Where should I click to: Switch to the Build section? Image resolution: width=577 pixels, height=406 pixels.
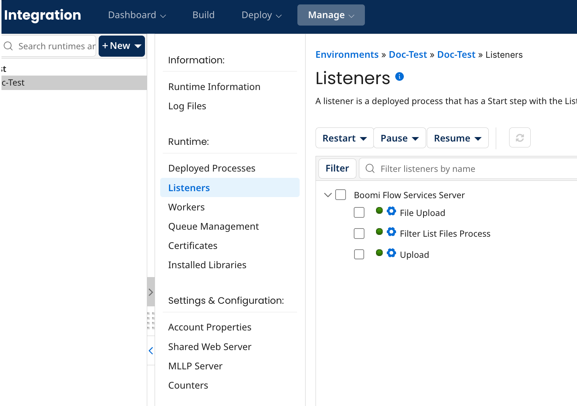pos(203,15)
